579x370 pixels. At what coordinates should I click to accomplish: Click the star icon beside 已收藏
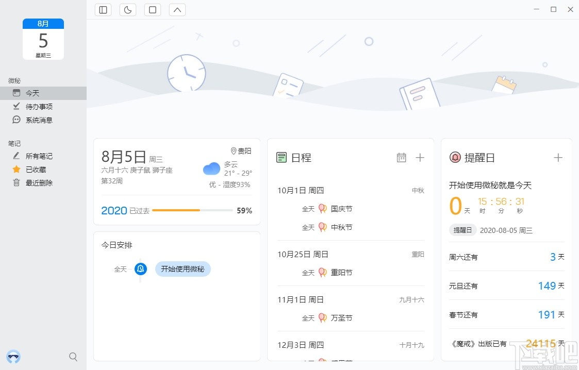pyautogui.click(x=16, y=169)
